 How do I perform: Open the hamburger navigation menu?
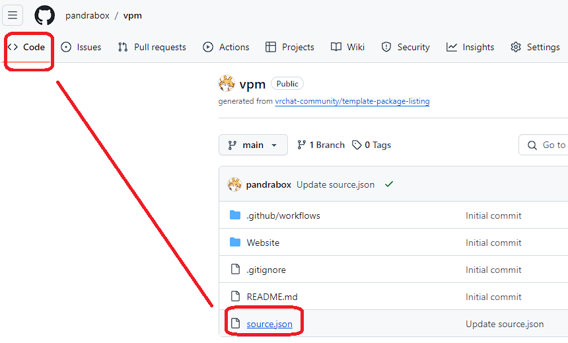13,15
